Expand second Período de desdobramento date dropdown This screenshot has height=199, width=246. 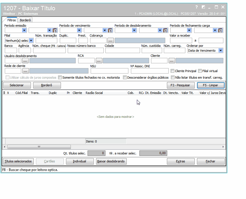coord(160,30)
